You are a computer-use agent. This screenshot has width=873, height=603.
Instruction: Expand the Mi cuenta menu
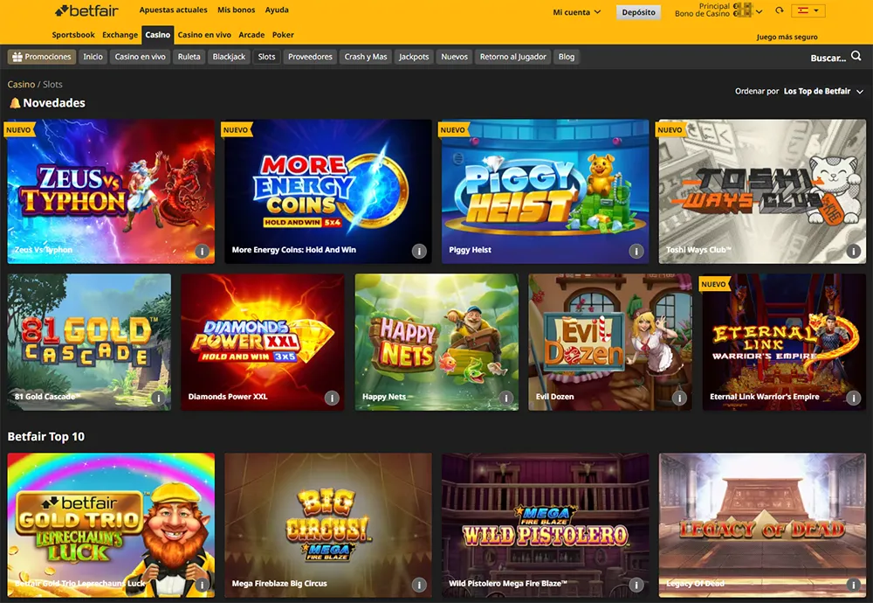[577, 11]
